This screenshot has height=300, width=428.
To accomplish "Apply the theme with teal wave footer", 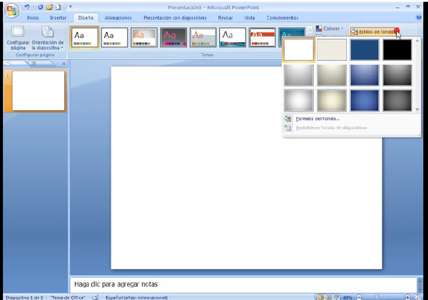I will 233,37.
